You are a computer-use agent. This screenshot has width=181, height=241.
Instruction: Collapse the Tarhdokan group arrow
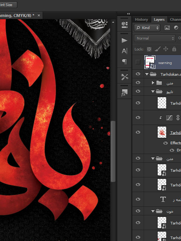coord(147,75)
